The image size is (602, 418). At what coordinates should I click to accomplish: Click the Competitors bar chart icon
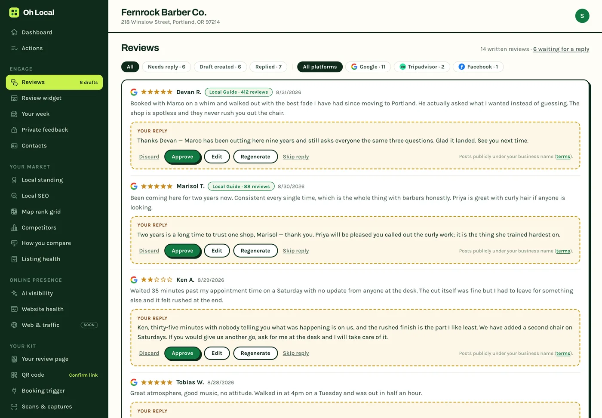coord(14,227)
